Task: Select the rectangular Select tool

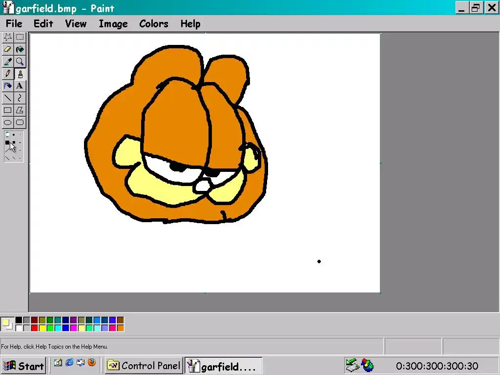Action: [20, 37]
